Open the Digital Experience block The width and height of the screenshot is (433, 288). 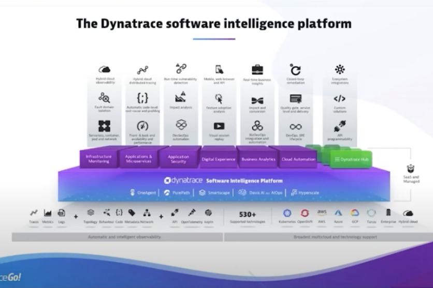click(x=218, y=159)
